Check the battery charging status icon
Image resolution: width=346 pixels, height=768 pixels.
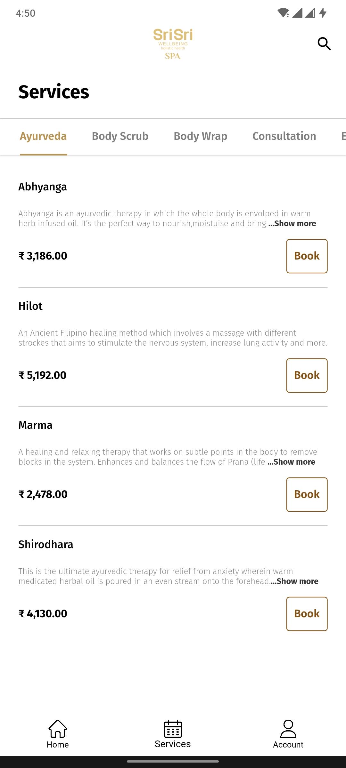tap(323, 13)
